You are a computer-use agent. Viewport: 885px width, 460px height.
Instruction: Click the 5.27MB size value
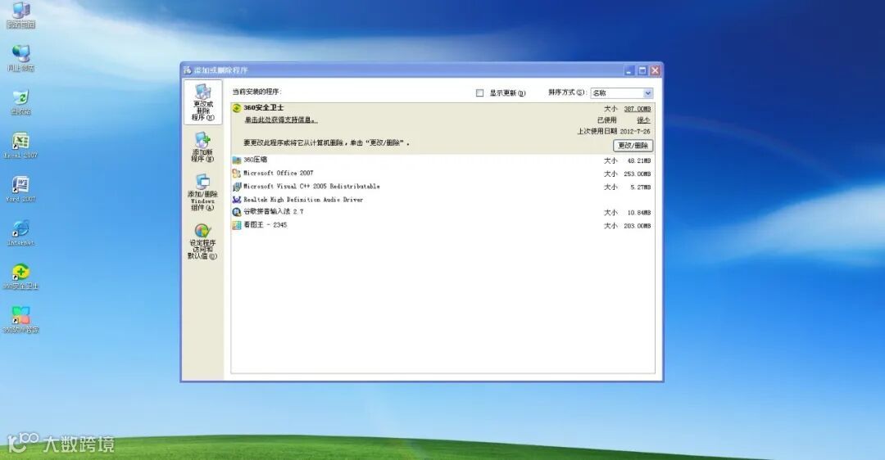[641, 187]
